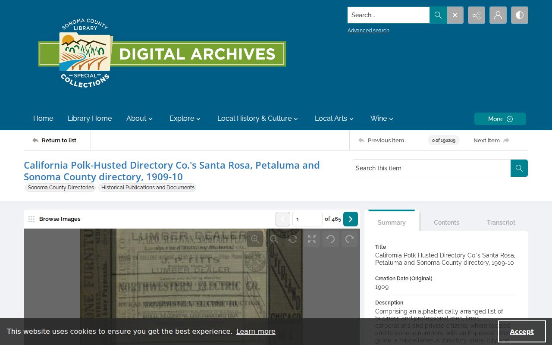Click the directory title heading link
Image resolution: width=552 pixels, height=345 pixels.
point(172,171)
